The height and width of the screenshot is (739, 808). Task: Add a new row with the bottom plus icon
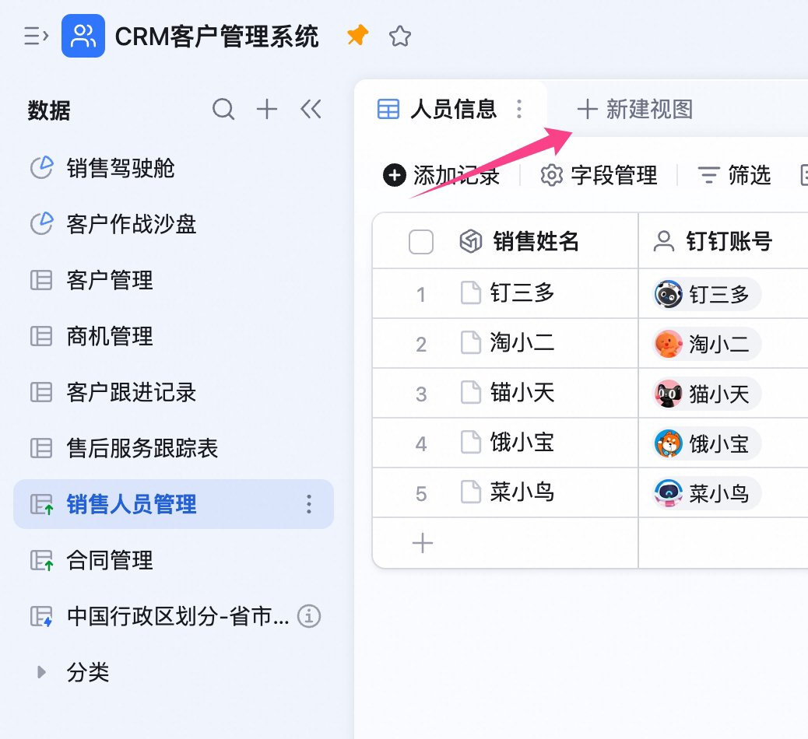pyautogui.click(x=423, y=543)
